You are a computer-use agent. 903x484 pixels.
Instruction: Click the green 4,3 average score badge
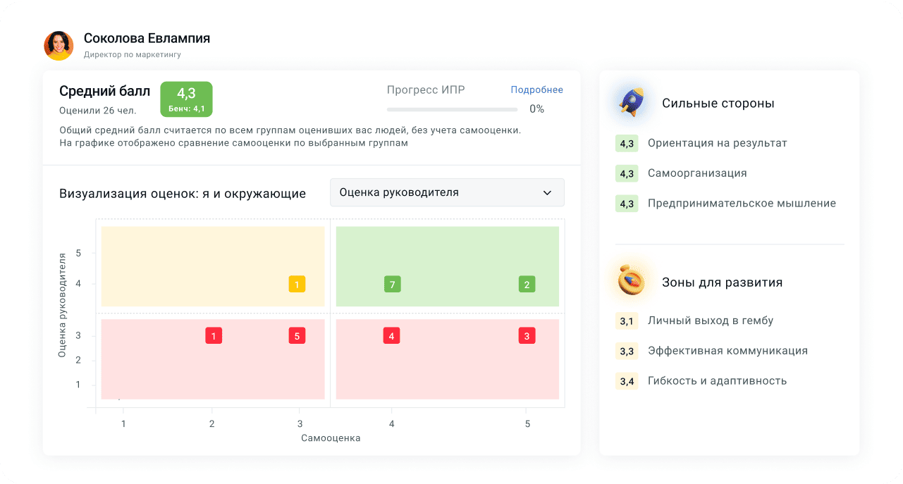pyautogui.click(x=186, y=99)
